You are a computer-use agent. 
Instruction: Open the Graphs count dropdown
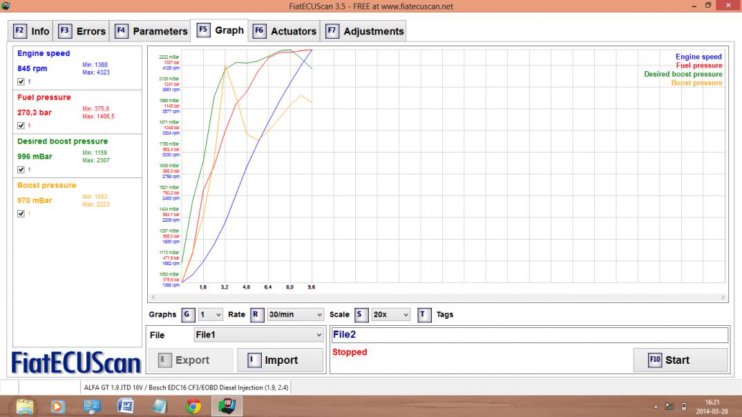click(x=210, y=314)
